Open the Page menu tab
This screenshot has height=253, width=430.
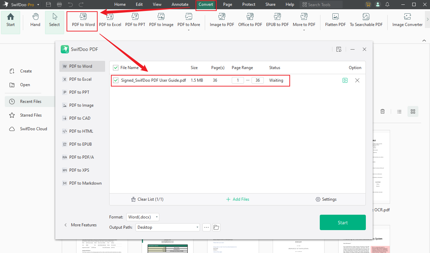click(228, 4)
